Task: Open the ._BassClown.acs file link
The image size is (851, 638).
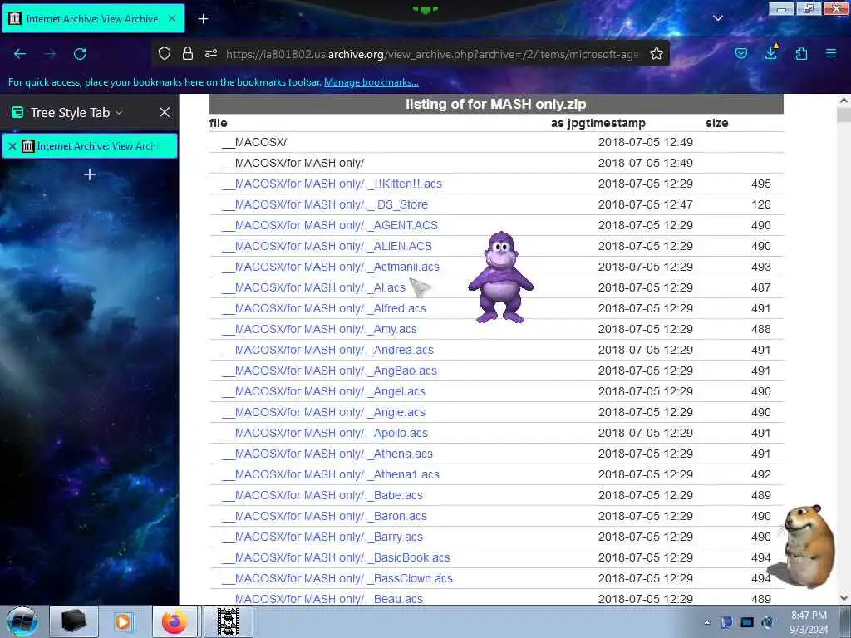Action: coord(337,578)
